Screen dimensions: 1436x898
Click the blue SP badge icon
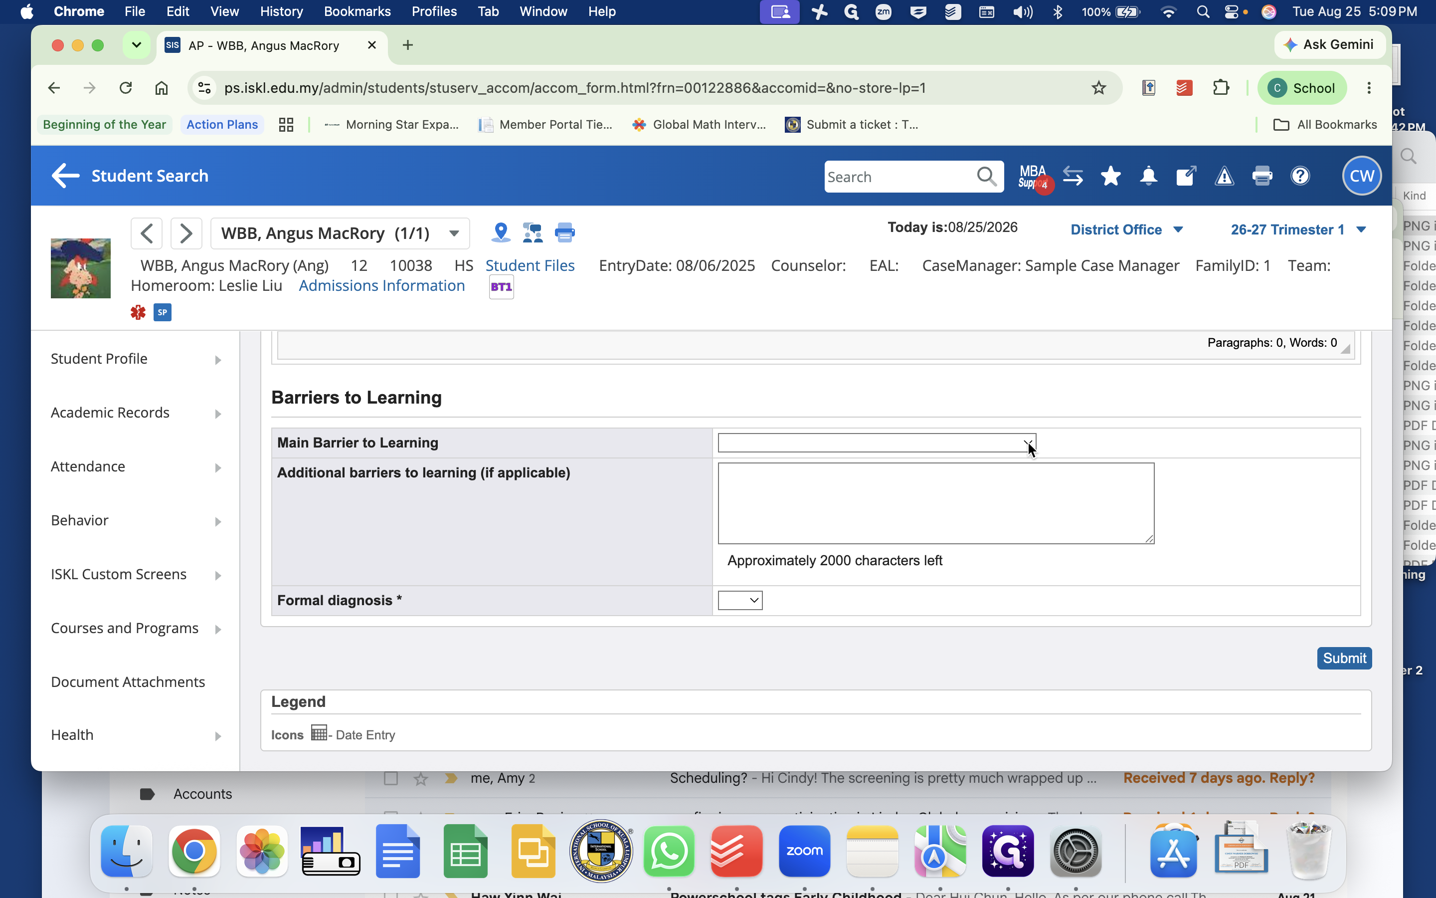[163, 312]
